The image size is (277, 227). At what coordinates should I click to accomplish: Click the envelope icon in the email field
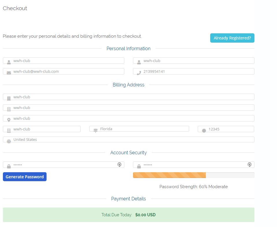(x=9, y=73)
